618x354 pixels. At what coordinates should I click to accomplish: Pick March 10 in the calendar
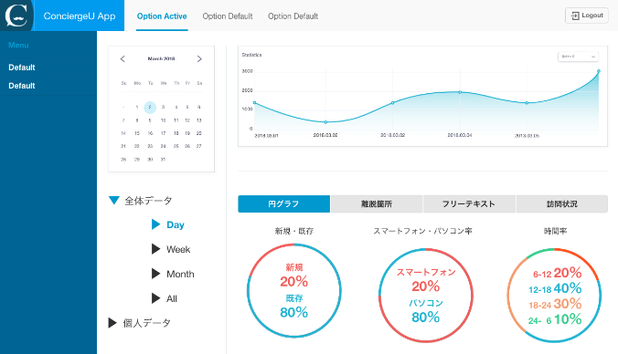(x=163, y=120)
